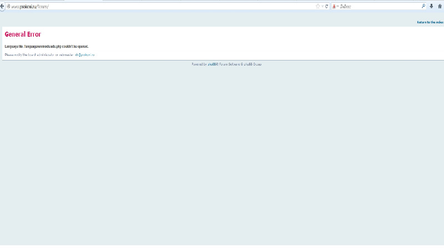The image size is (444, 251).
Task: Click the Yandex search engine icon
Action: pyautogui.click(x=334, y=6)
